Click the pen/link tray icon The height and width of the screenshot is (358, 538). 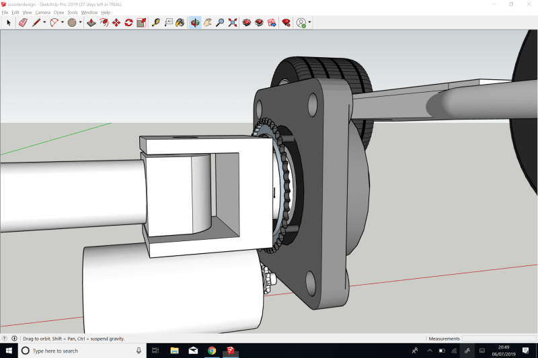(467, 351)
